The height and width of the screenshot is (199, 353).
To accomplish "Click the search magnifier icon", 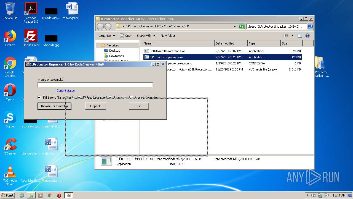I will click(x=310, y=27).
